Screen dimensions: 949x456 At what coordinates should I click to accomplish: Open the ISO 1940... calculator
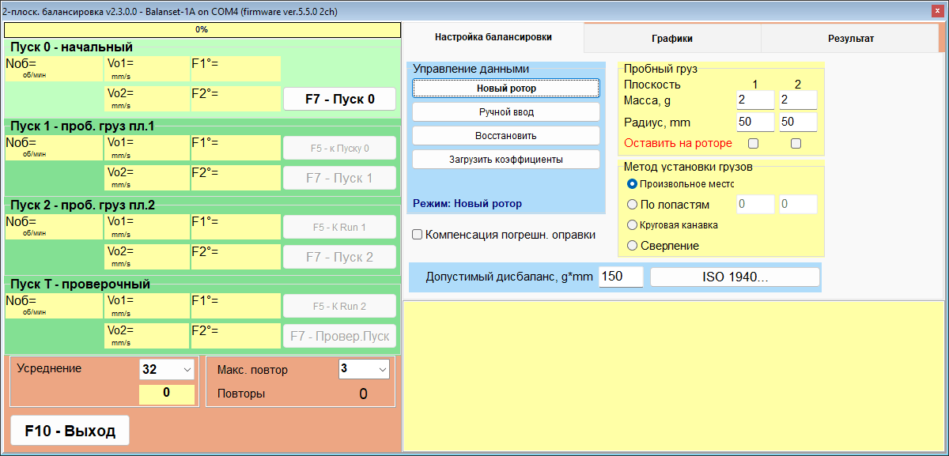(x=735, y=277)
